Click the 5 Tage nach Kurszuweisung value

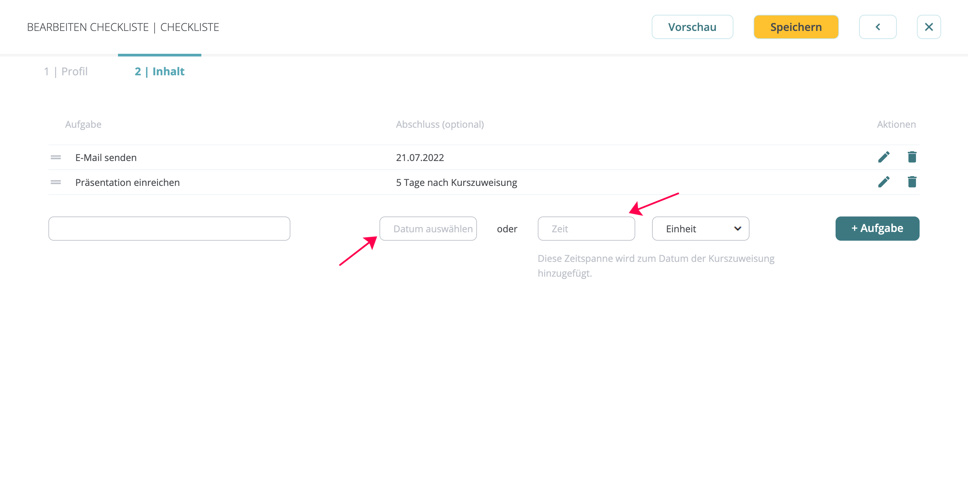tap(456, 182)
